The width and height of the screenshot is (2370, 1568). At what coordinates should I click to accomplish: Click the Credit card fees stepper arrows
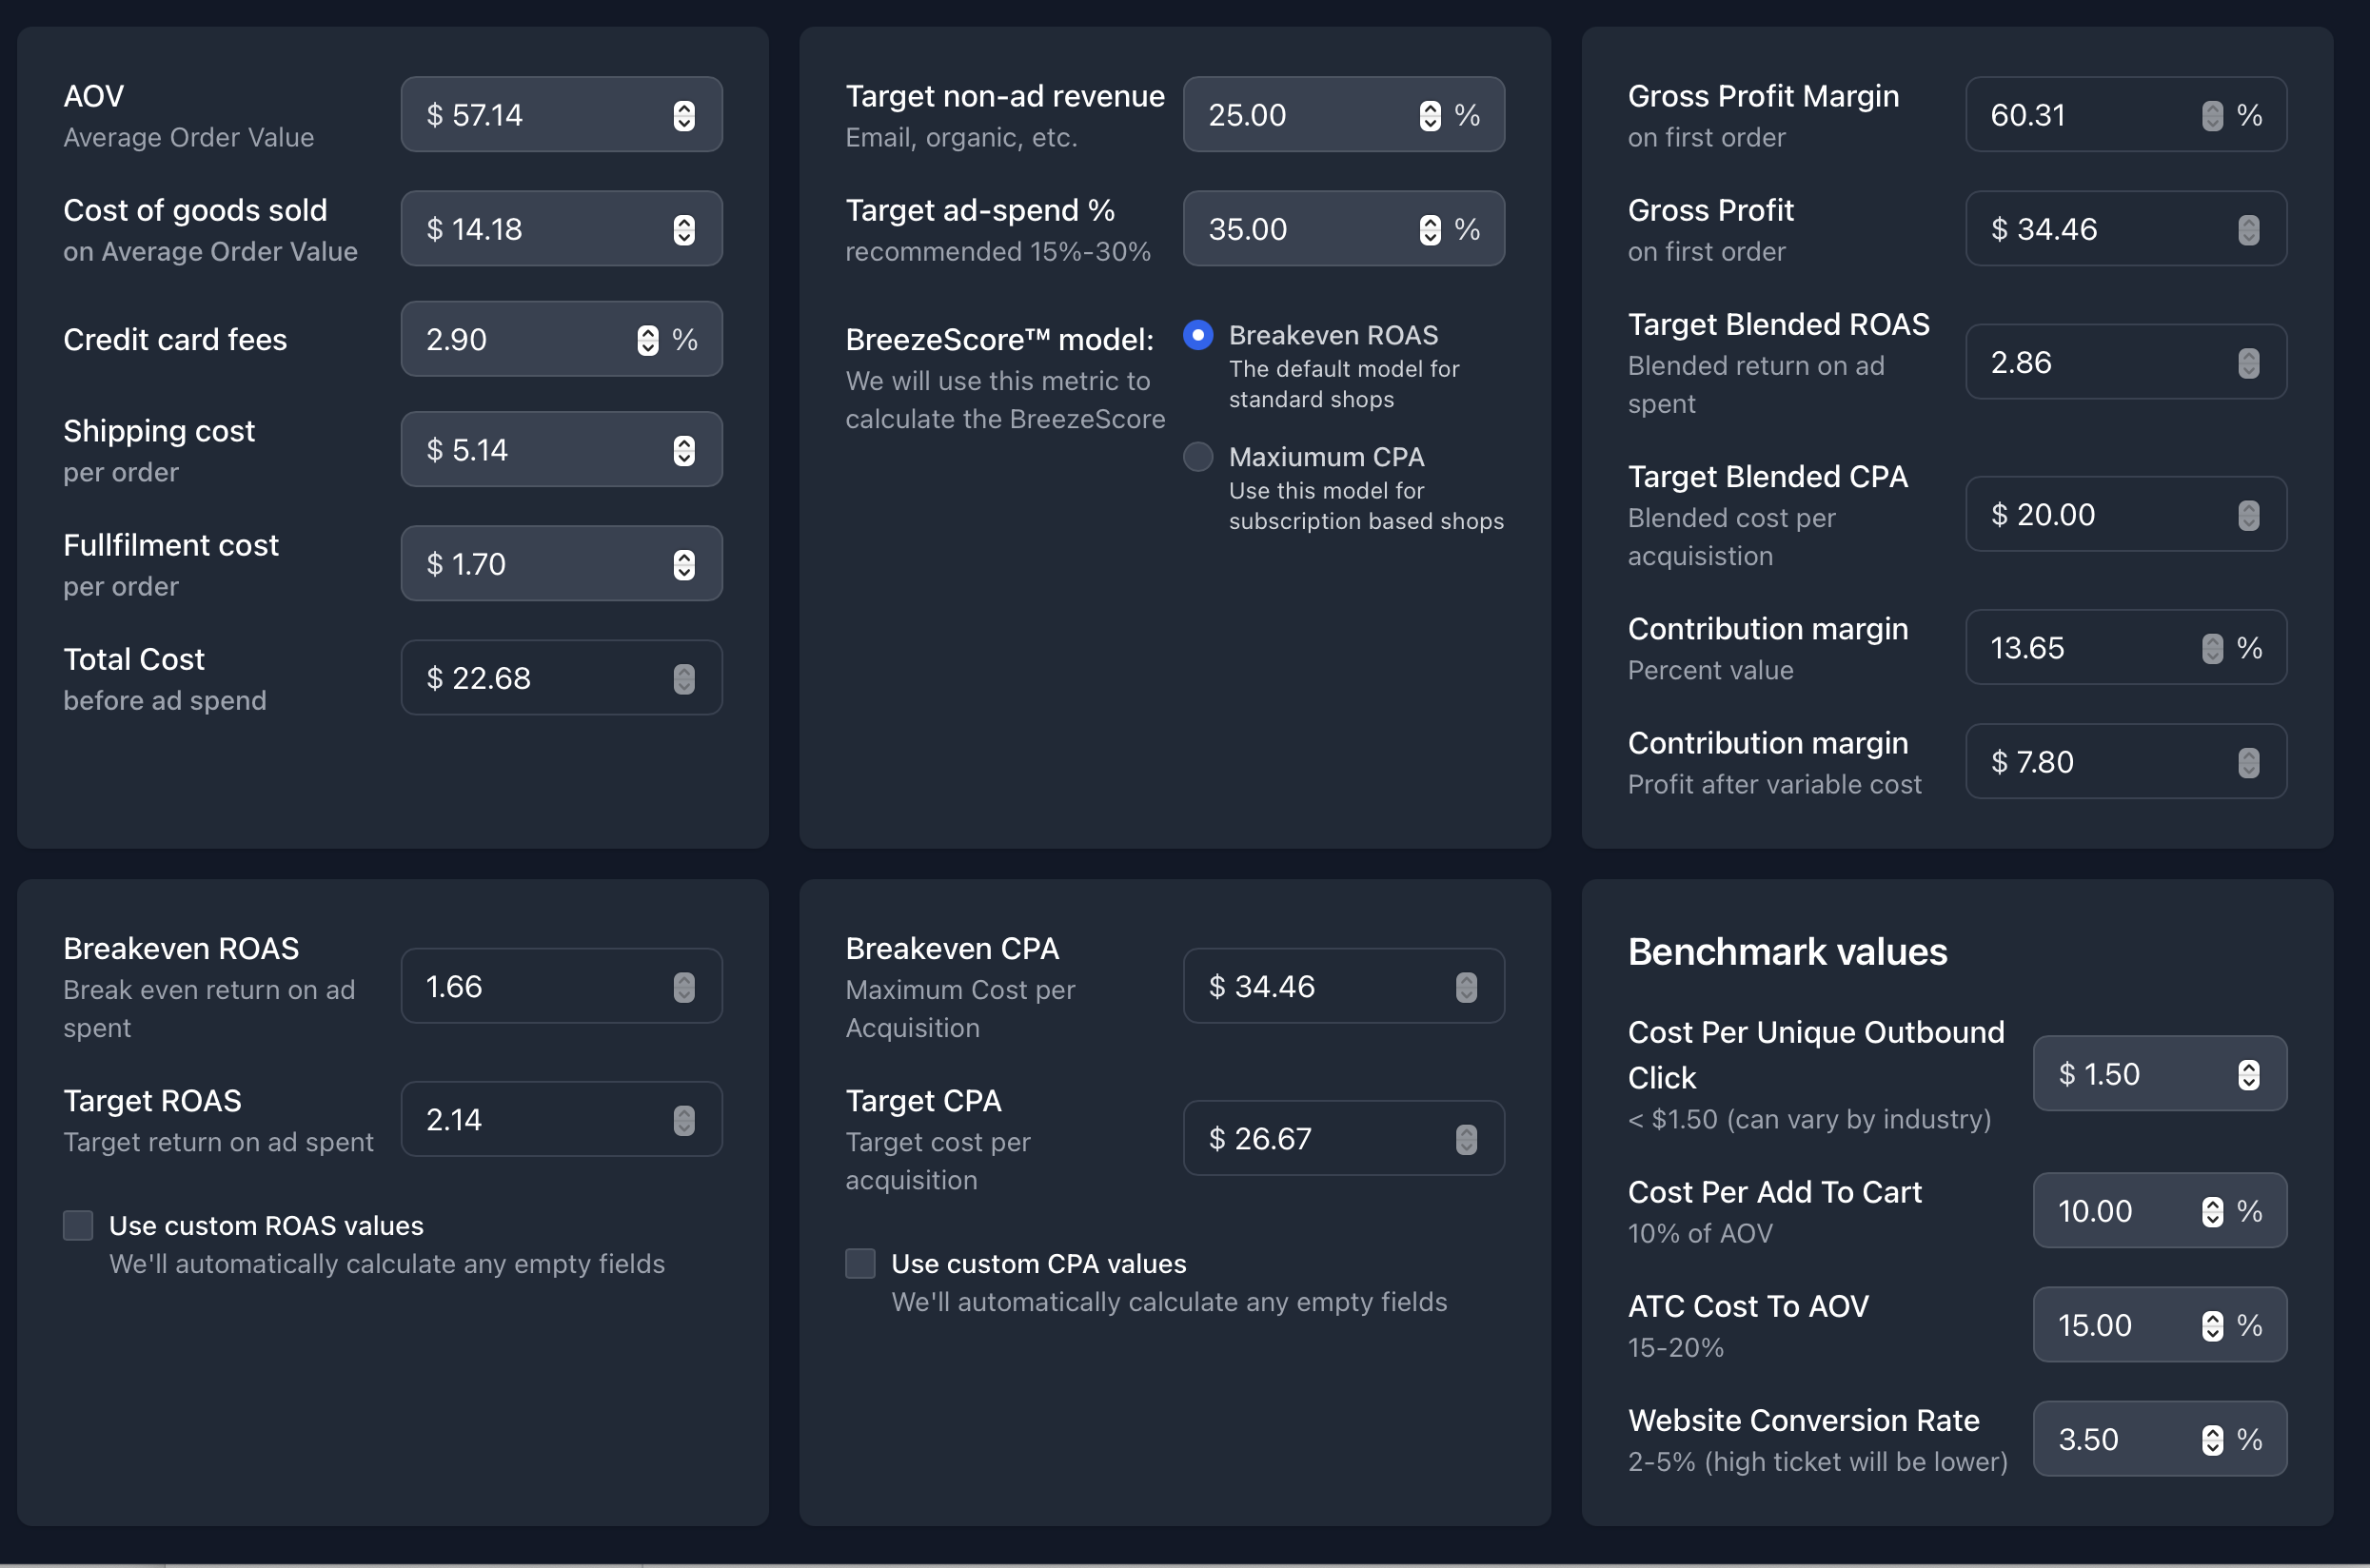647,340
